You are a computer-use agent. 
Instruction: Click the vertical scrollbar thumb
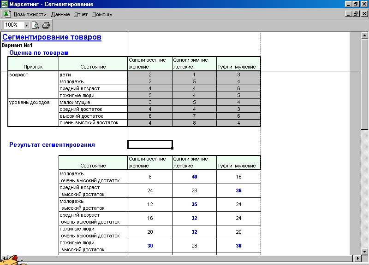click(x=364, y=84)
